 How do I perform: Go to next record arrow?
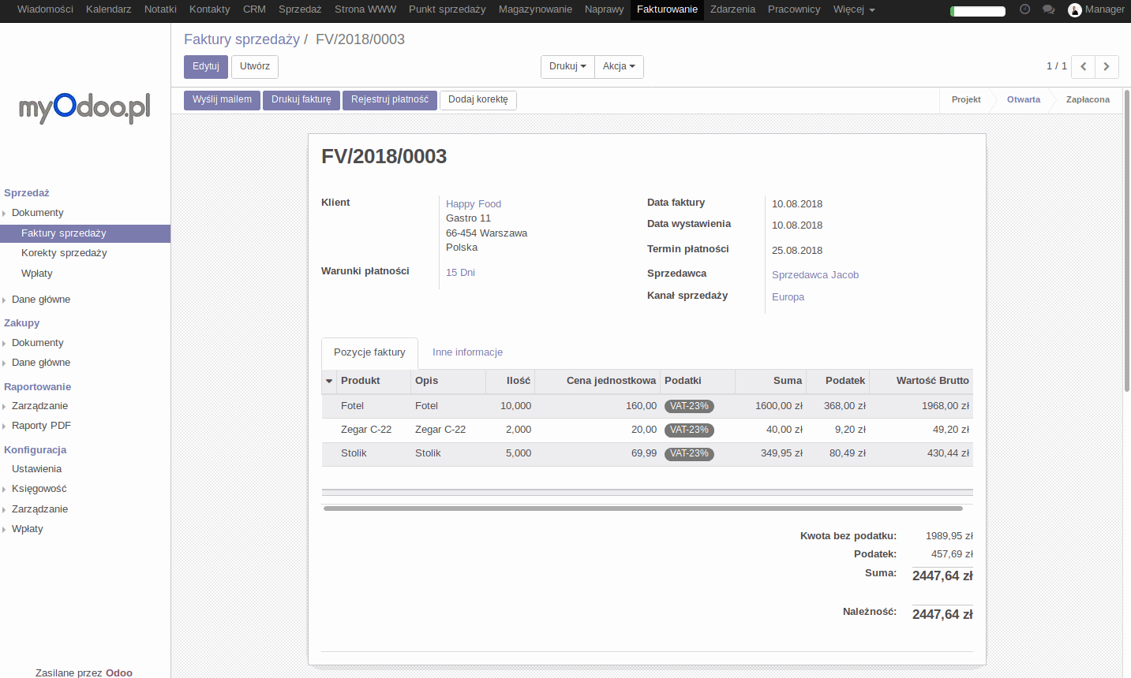coord(1107,66)
